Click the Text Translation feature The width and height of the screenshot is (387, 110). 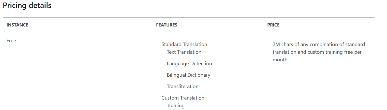pos(184,52)
